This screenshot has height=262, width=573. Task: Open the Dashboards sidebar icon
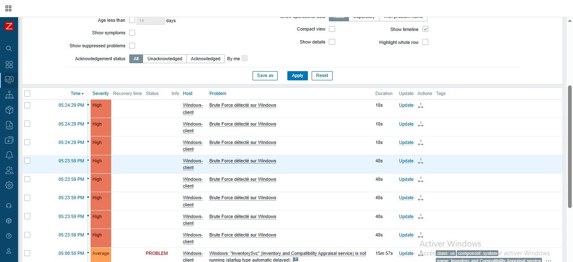[x=9, y=64]
